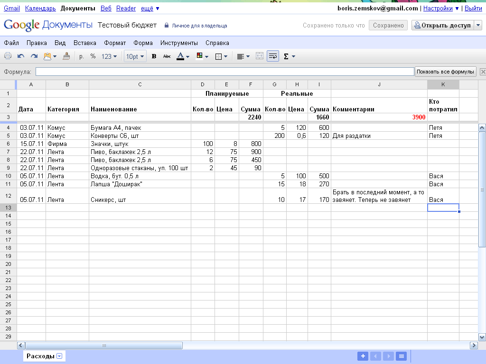Open the Расходы sheet tab menu arrow
Screen dimensions: 486x364
(x=59, y=356)
